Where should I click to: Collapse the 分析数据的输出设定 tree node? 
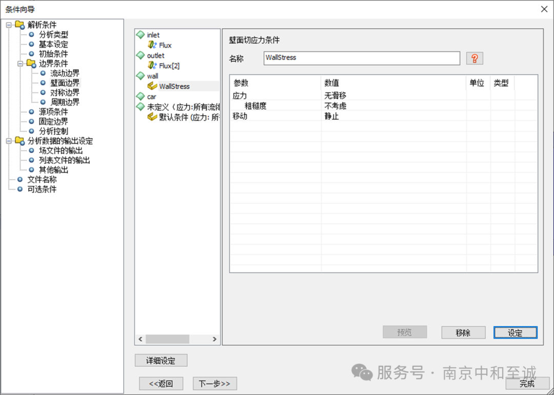click(x=9, y=141)
